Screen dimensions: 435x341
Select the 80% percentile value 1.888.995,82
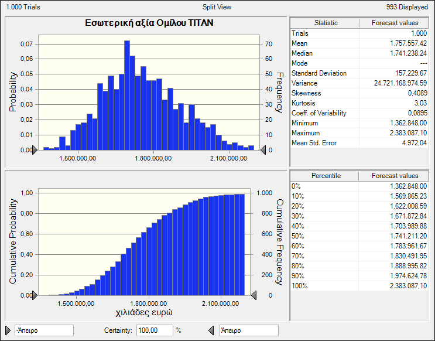point(408,266)
